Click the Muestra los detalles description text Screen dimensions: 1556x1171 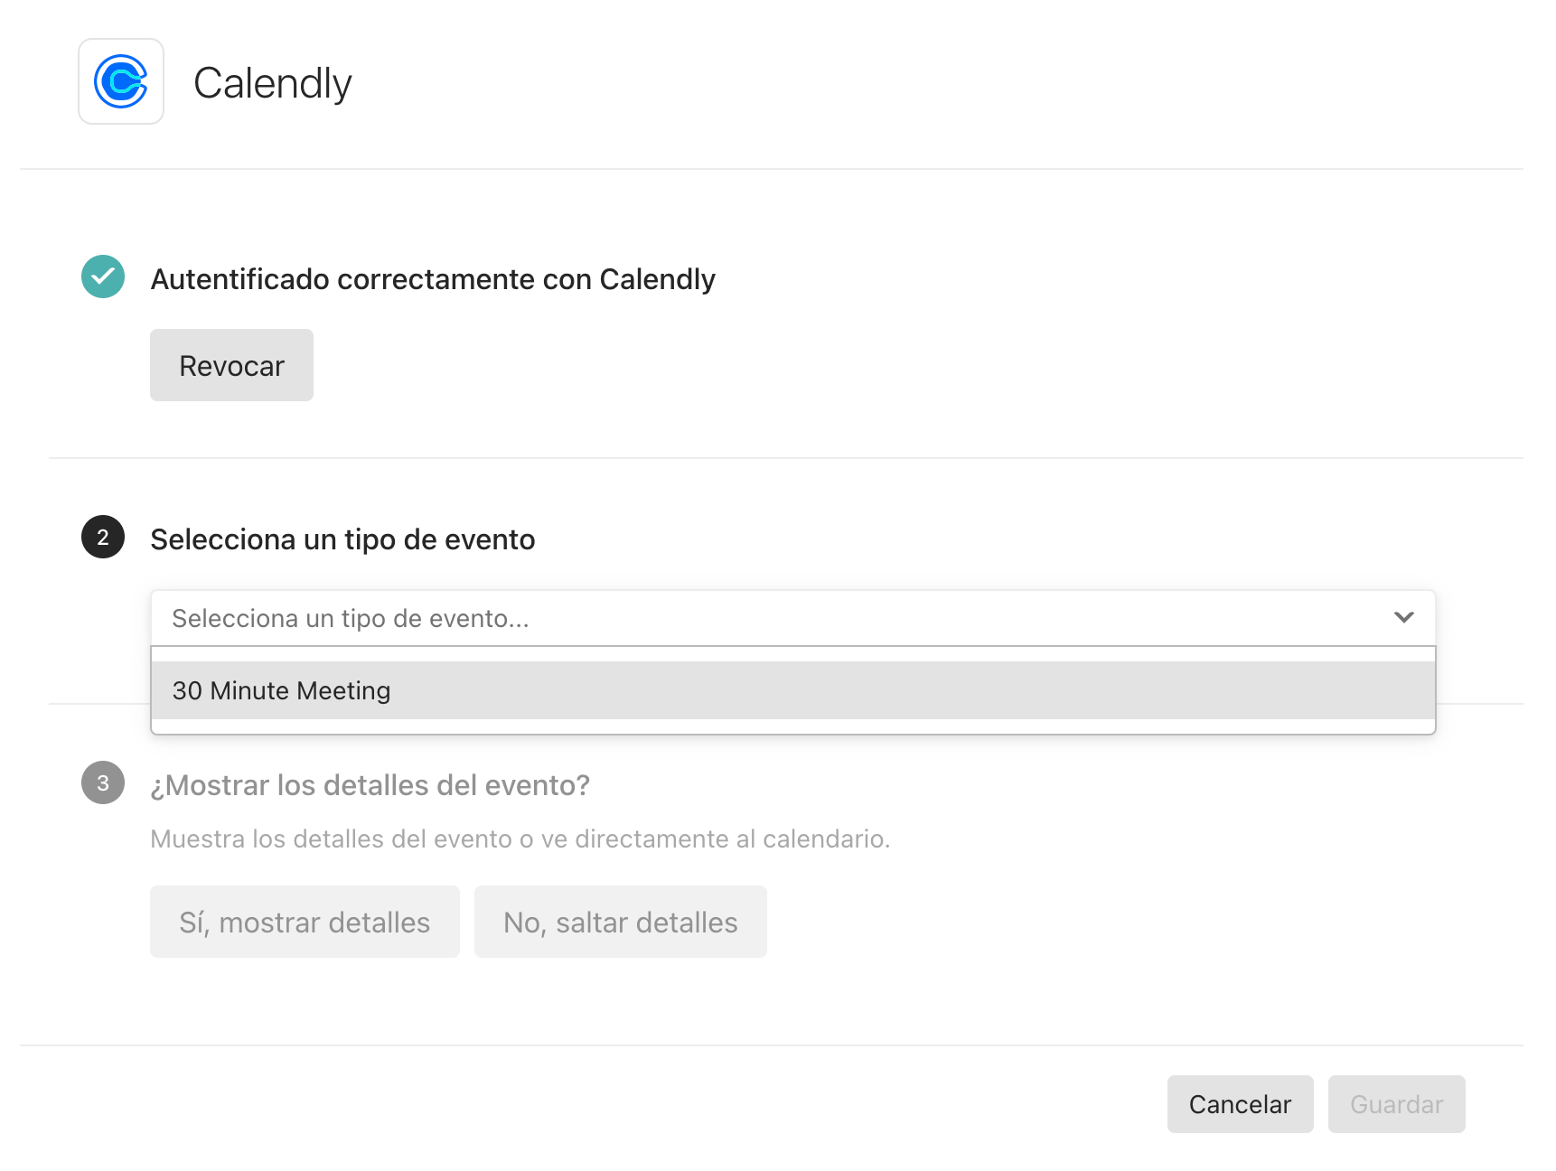coord(520,838)
